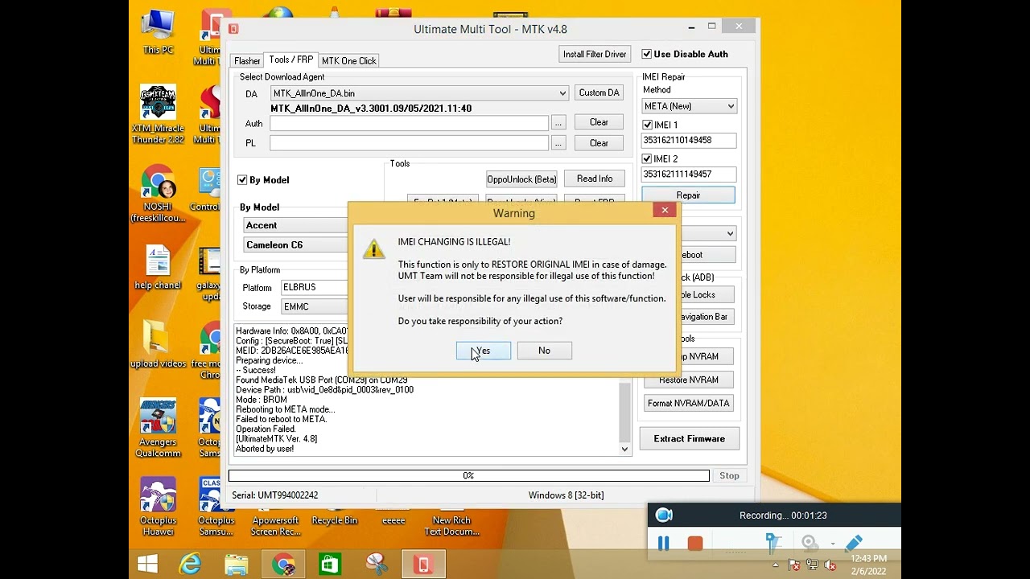1030x579 pixels.
Task: Open the IMEI Repair Method dropdown
Action: 690,106
